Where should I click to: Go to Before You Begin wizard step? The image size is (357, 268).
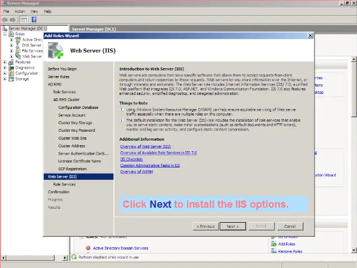[x=62, y=69]
